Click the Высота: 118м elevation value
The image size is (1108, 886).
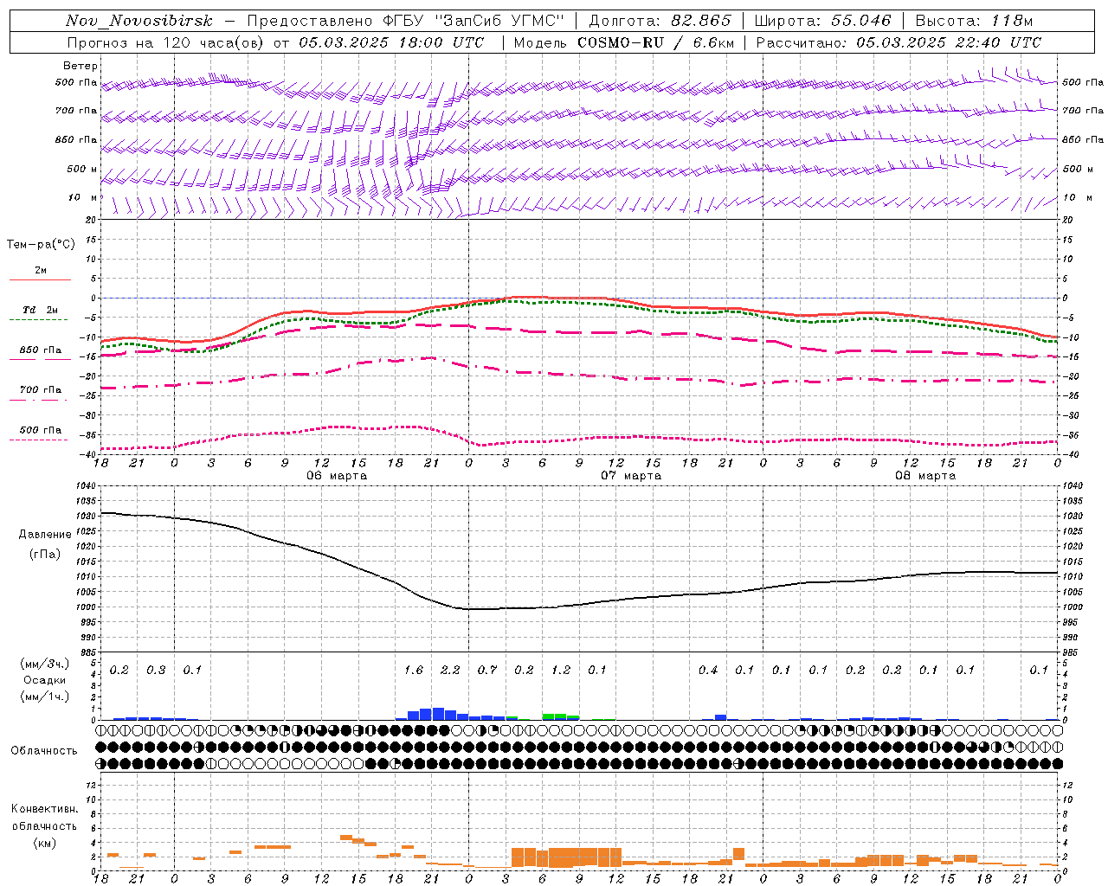(974, 21)
